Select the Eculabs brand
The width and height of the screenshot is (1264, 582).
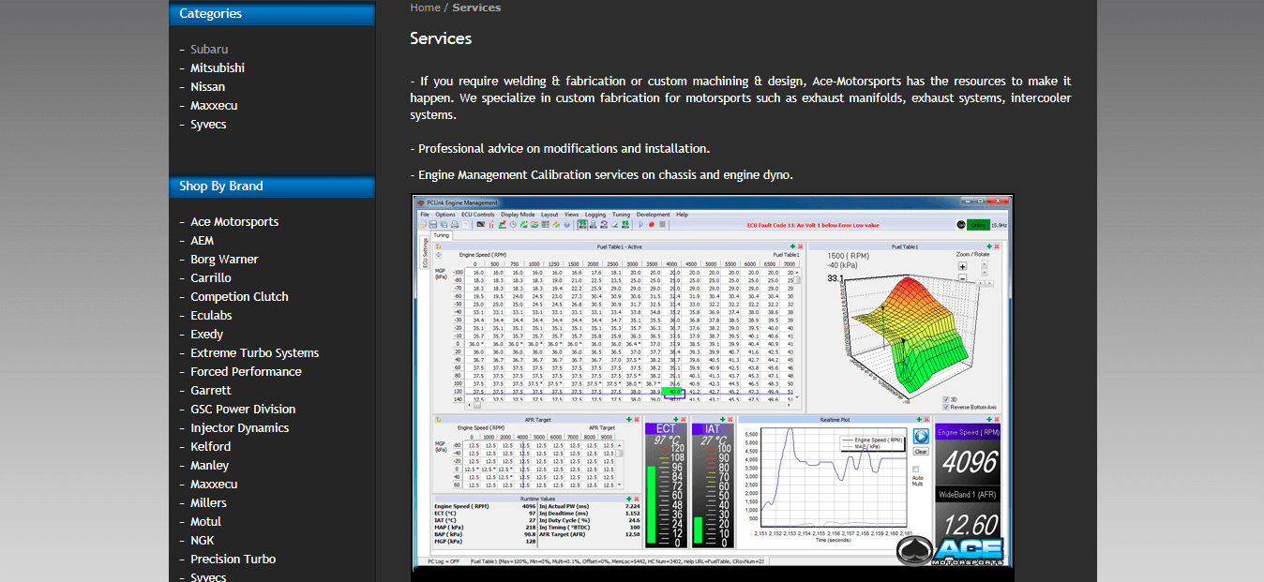pos(211,315)
